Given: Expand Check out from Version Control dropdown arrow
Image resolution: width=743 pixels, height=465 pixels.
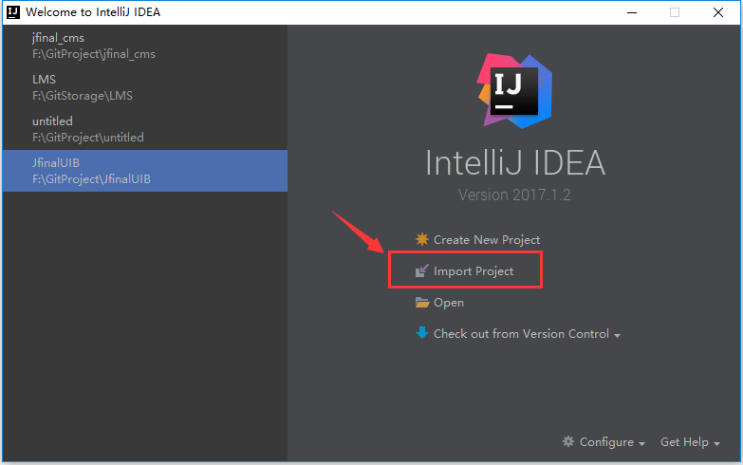Looking at the screenshot, I should click(x=617, y=336).
